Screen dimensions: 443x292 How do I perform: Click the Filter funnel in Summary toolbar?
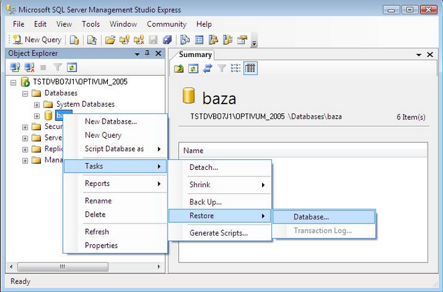tap(221, 68)
